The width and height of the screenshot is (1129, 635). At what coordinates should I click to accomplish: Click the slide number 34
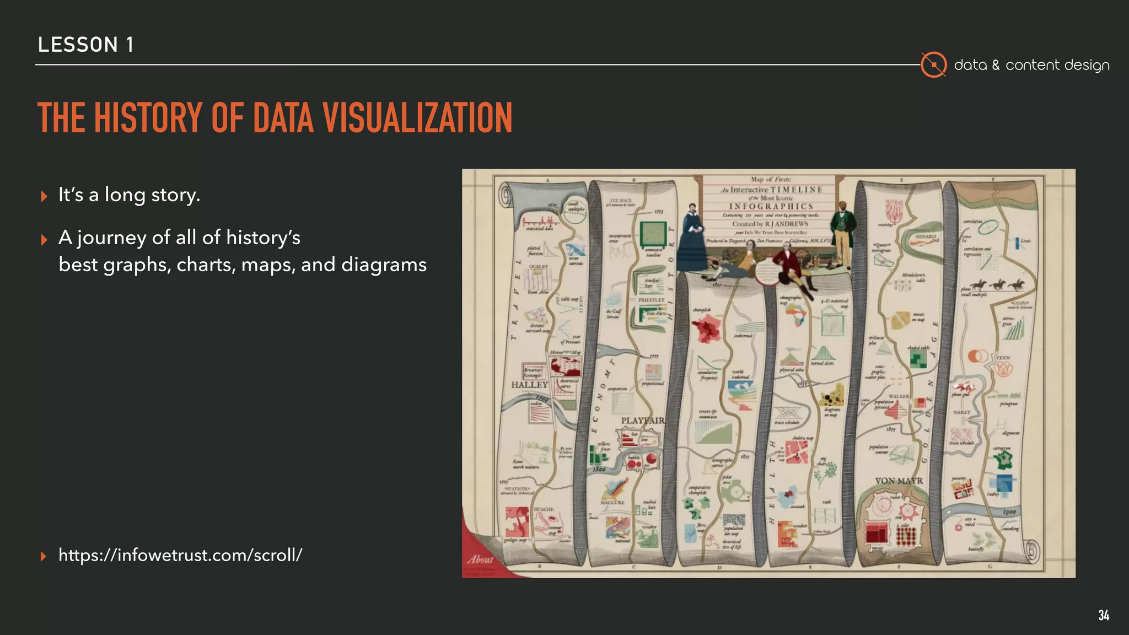click(x=1104, y=615)
